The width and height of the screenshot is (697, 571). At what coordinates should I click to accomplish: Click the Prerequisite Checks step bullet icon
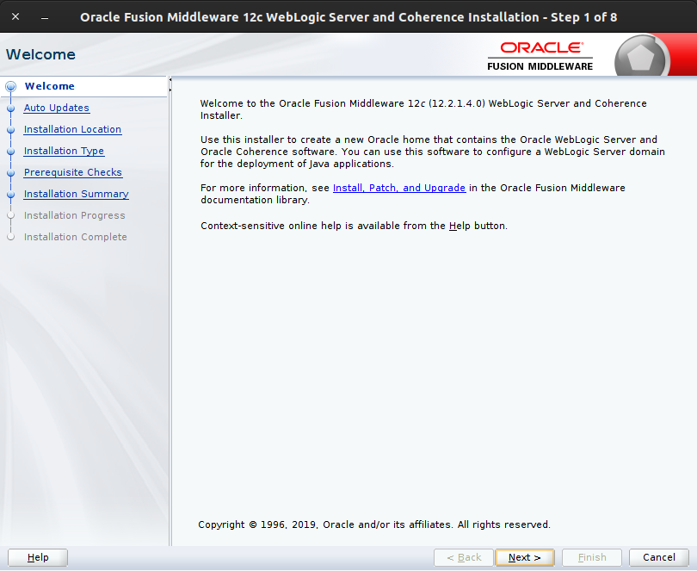pos(10,173)
